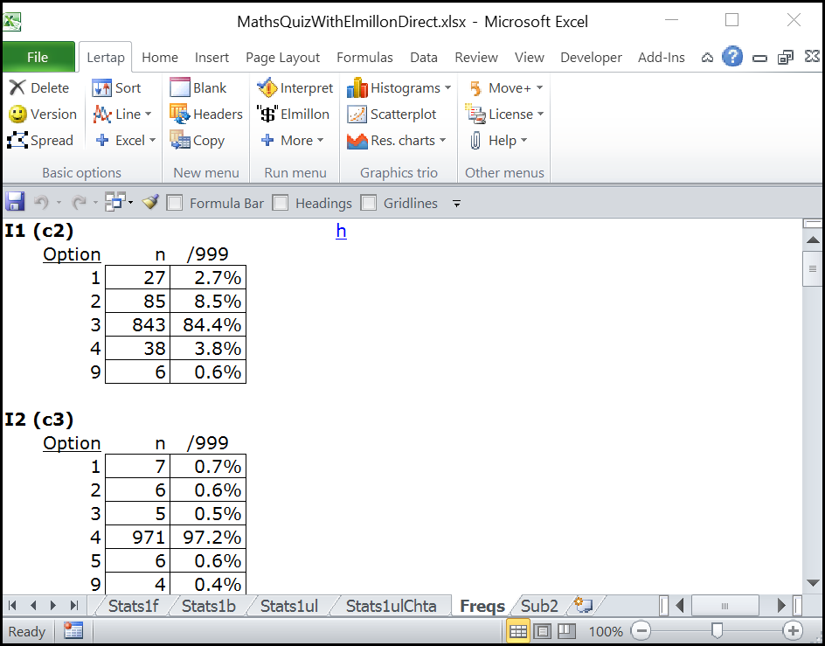Switch to the Home ribbon tab
The image size is (825, 646).
[160, 58]
